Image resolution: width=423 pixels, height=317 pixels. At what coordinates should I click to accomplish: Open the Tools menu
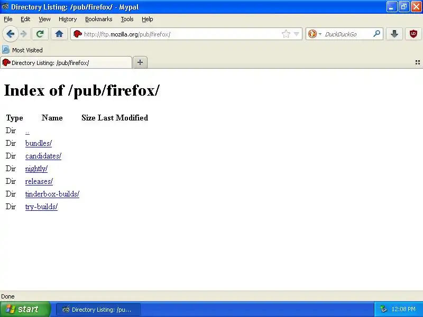127,19
